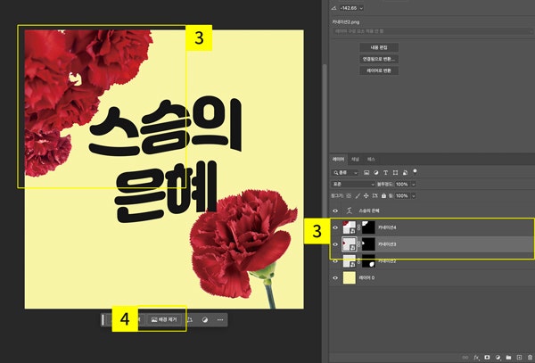Click the pixel layer filter icon
Screen dimensions: 535x363
[367, 170]
